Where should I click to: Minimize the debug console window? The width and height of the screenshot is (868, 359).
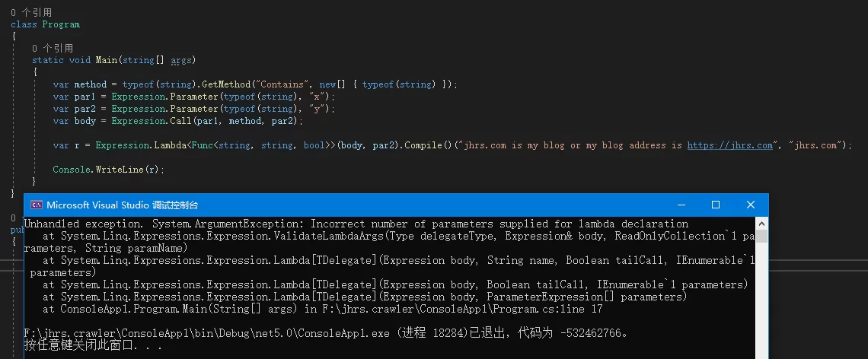click(x=681, y=205)
